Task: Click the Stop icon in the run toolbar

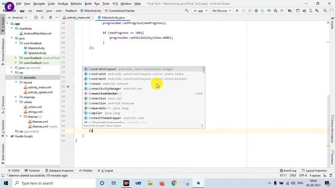Action: (282, 10)
